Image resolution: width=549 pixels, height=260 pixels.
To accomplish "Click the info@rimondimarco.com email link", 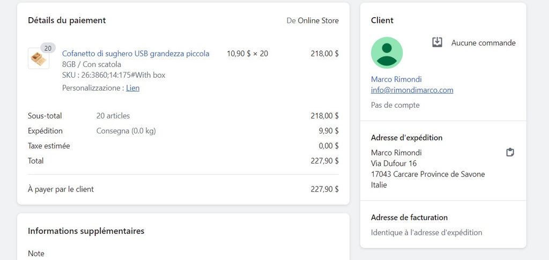I will [x=412, y=90].
